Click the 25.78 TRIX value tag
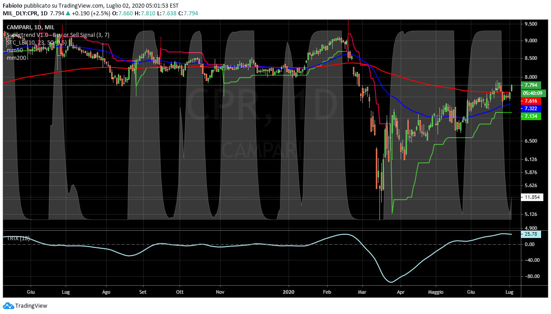 [x=531, y=234]
